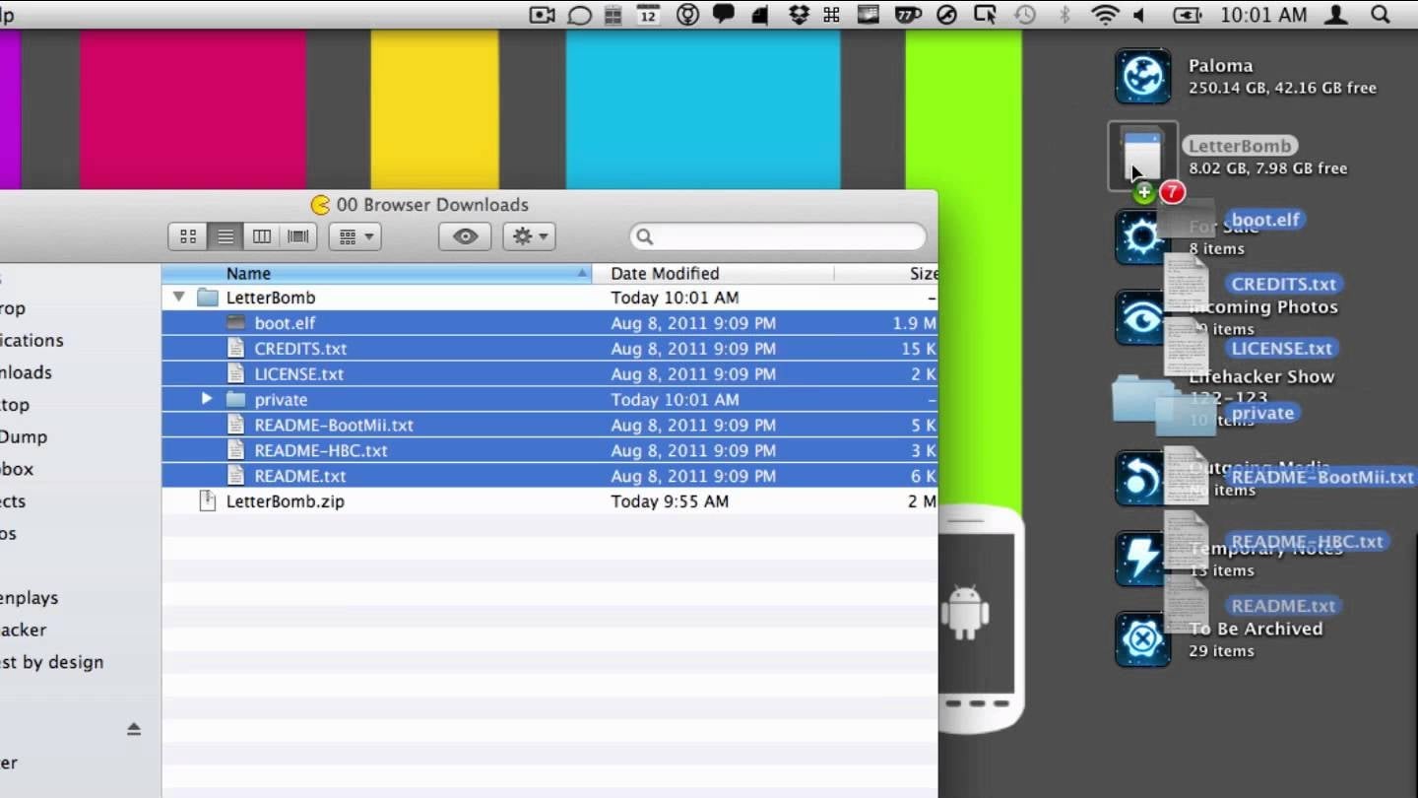
Task: Open the Arrange items dropdown
Action: click(x=354, y=236)
